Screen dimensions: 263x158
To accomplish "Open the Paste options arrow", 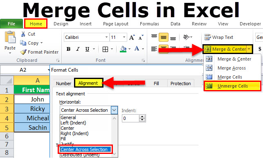I will [10, 53].
